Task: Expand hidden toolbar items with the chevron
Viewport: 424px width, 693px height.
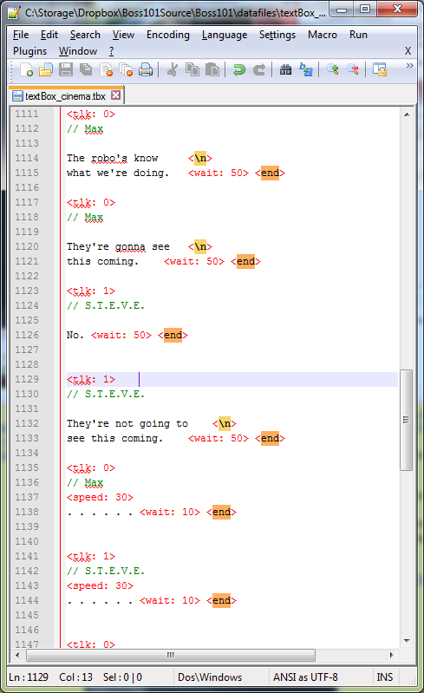Action: point(410,65)
